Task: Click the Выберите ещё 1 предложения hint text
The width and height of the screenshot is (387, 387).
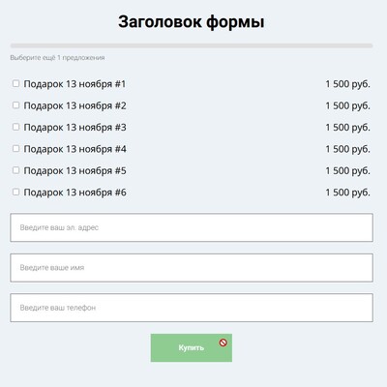Action: [57, 58]
